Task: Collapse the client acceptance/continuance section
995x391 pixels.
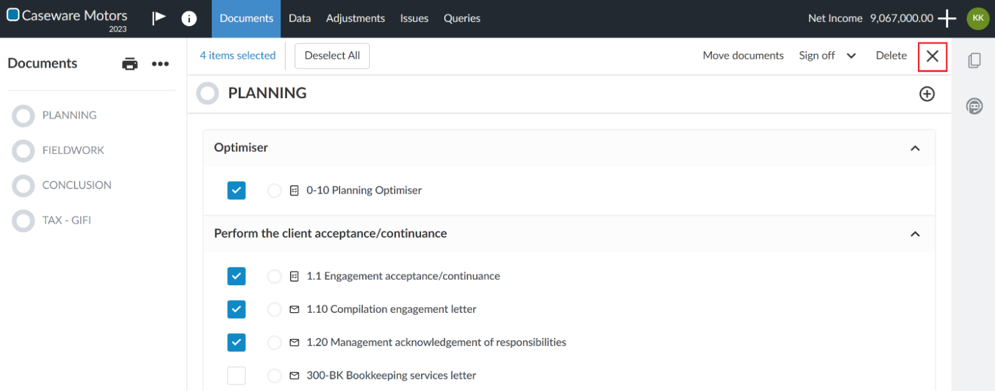Action: [915, 234]
